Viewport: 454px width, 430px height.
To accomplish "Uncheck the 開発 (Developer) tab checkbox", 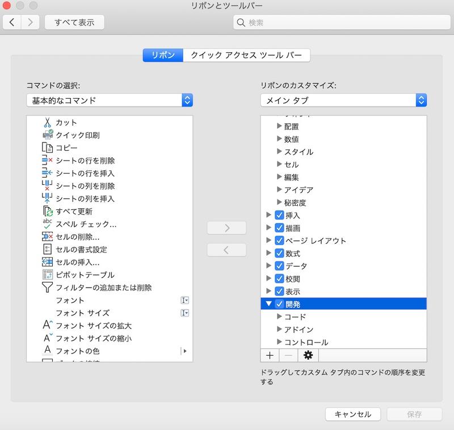I will click(279, 304).
